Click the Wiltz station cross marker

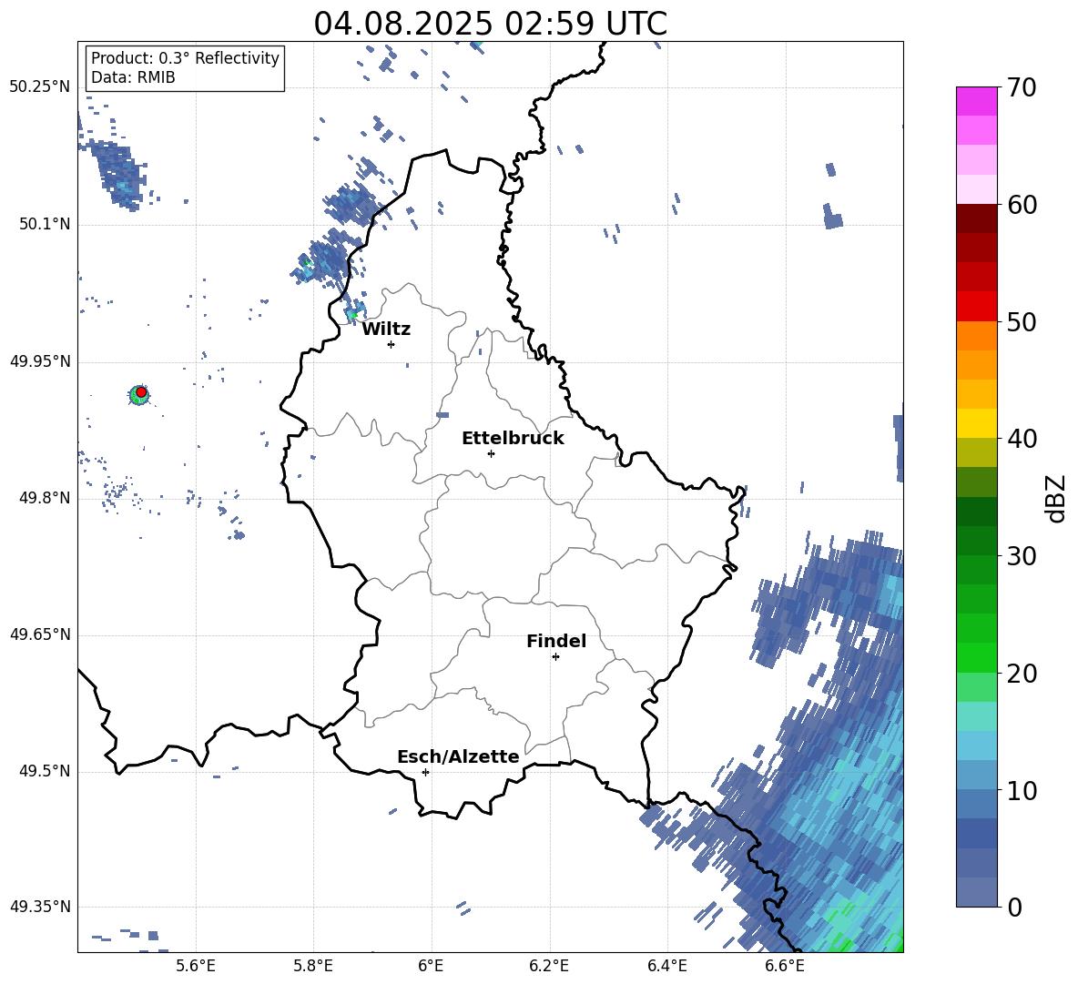coord(392,344)
